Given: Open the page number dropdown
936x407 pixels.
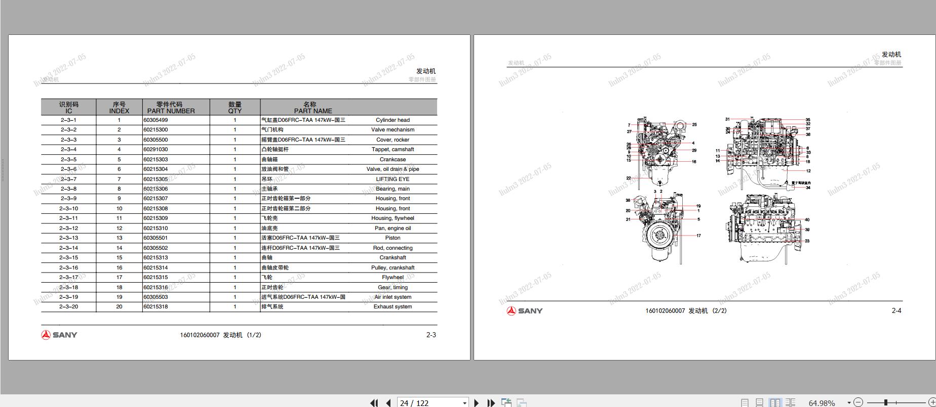Looking at the screenshot, I should [464, 403].
